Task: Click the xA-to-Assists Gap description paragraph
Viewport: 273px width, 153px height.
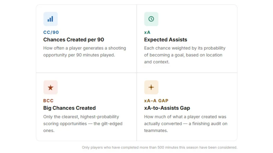Action: [185, 123]
